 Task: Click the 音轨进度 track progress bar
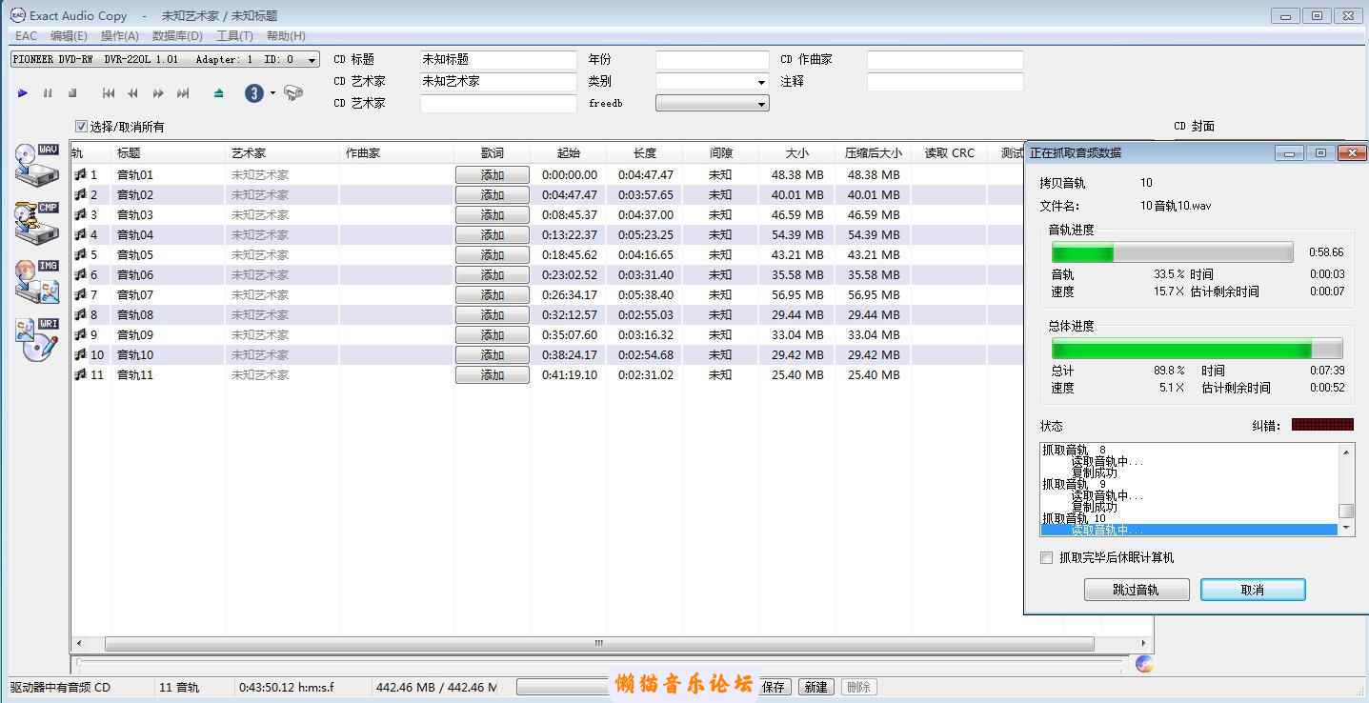tap(1172, 252)
